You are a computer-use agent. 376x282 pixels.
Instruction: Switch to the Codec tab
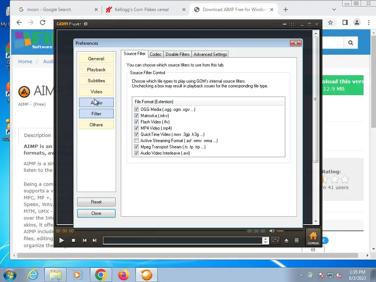pyautogui.click(x=155, y=54)
